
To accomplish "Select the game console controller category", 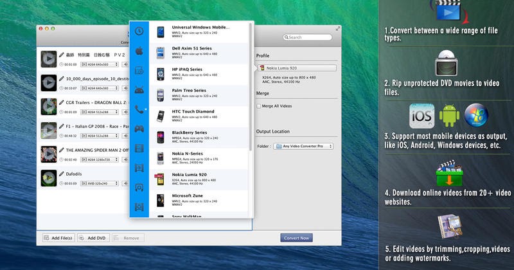I will click(139, 129).
